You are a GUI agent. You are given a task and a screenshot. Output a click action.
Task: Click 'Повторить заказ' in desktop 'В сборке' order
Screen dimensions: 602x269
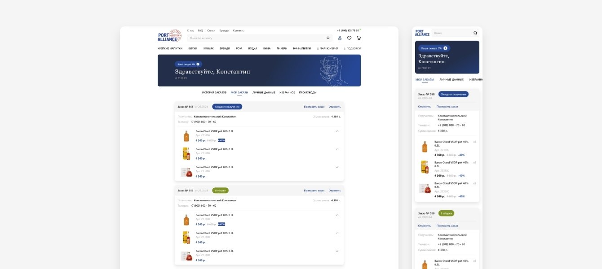(x=314, y=191)
